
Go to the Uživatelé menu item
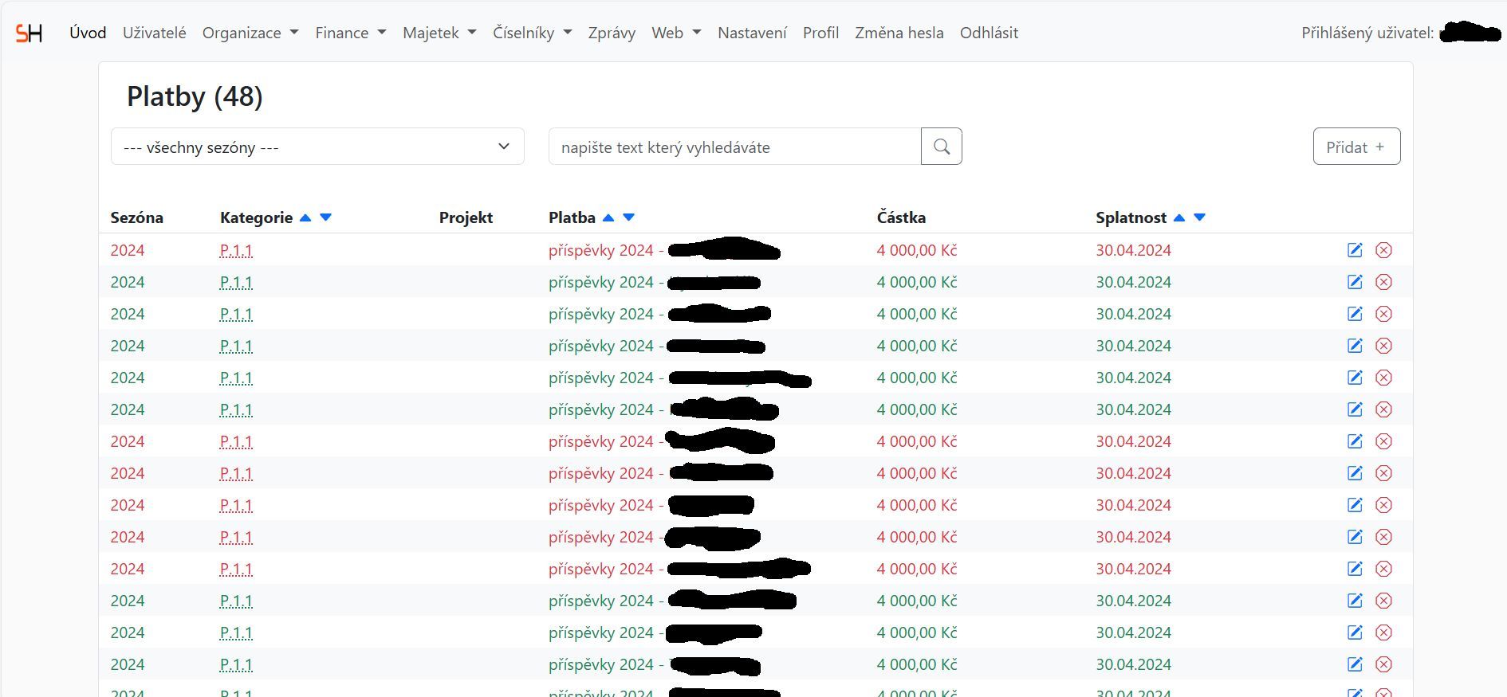point(154,33)
